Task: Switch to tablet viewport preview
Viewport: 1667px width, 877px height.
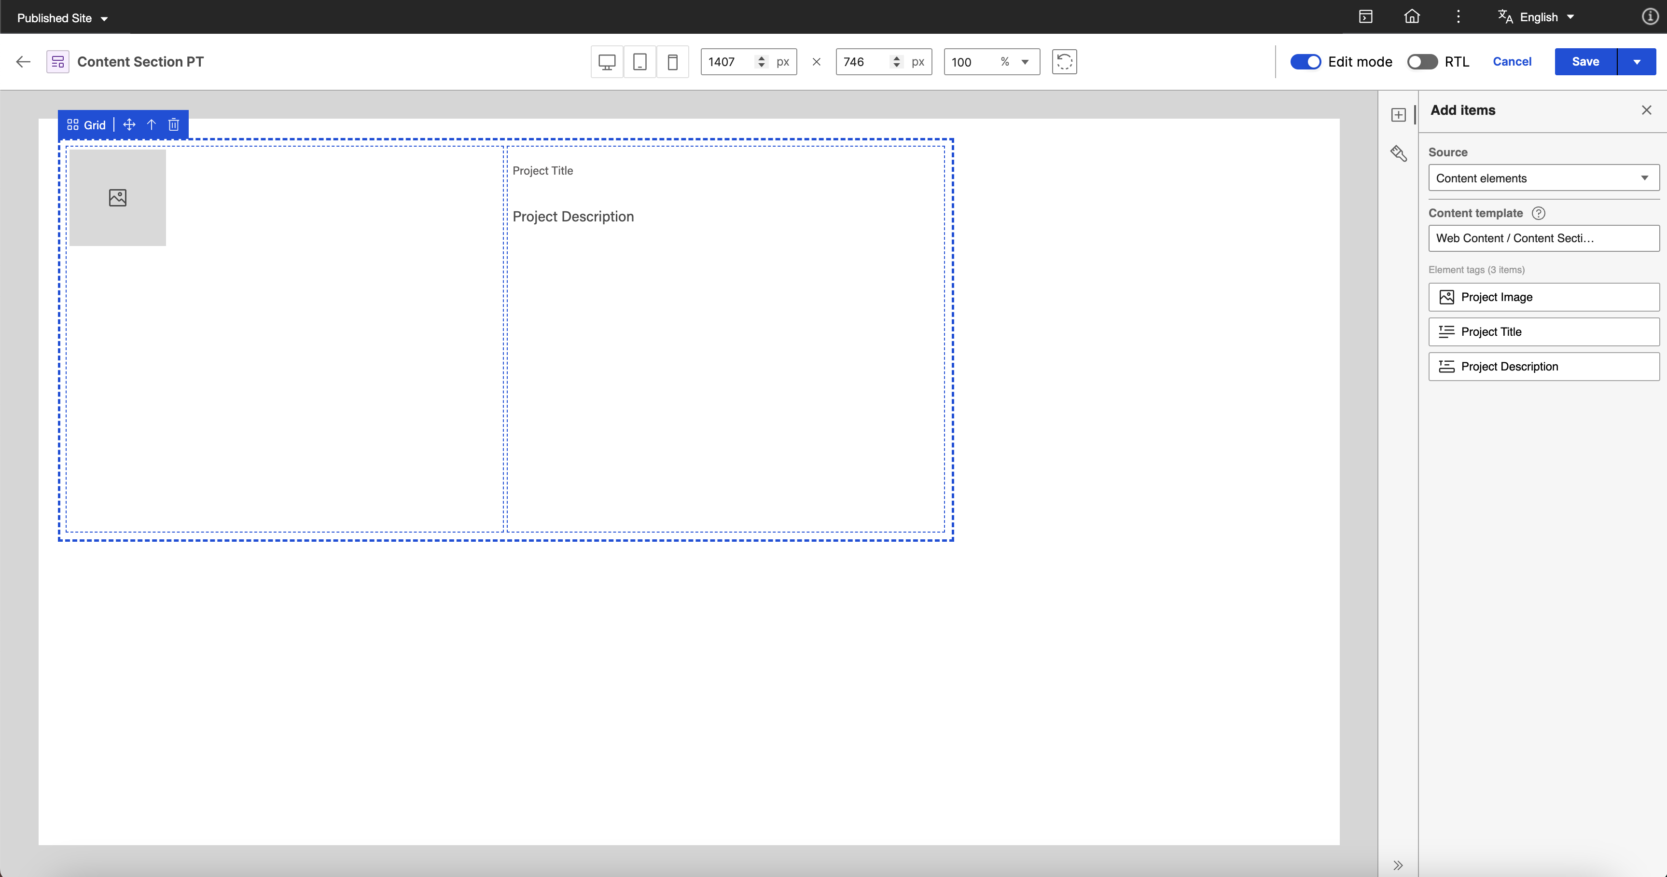Action: point(639,62)
